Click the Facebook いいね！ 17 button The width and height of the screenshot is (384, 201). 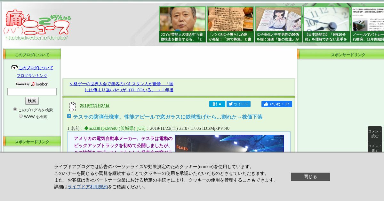[277, 104]
